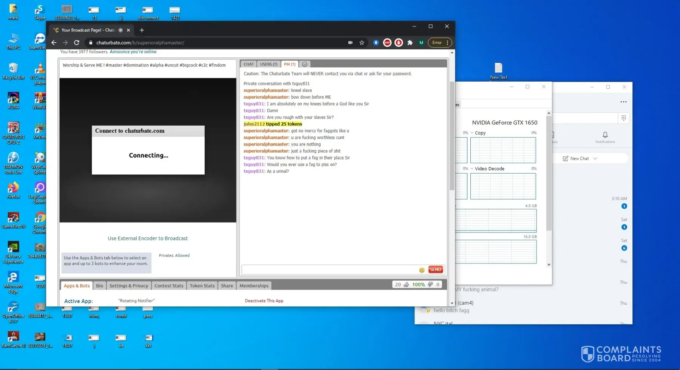Click the chat message input field
Viewport: 680px width, 370px height.
329,270
